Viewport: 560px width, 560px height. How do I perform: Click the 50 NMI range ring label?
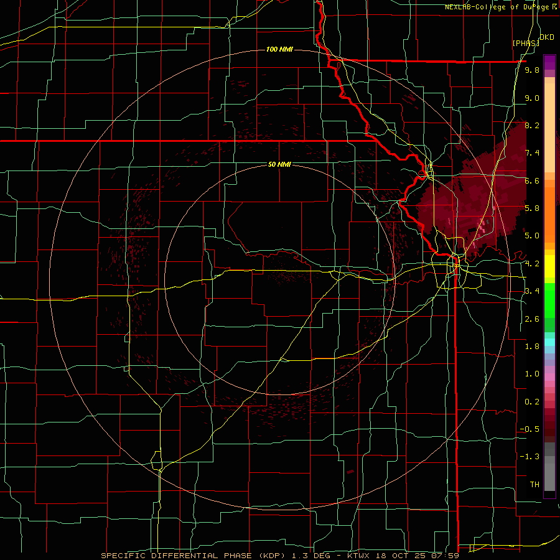click(x=279, y=164)
